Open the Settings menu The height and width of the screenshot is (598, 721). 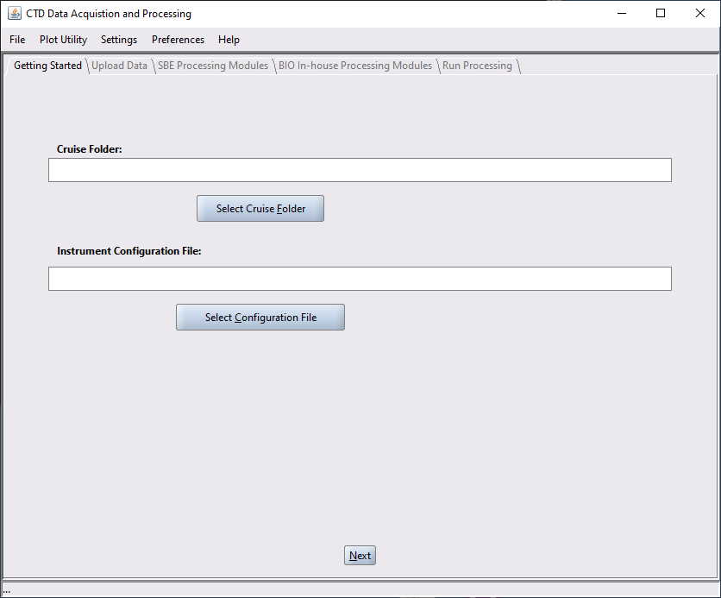point(119,40)
